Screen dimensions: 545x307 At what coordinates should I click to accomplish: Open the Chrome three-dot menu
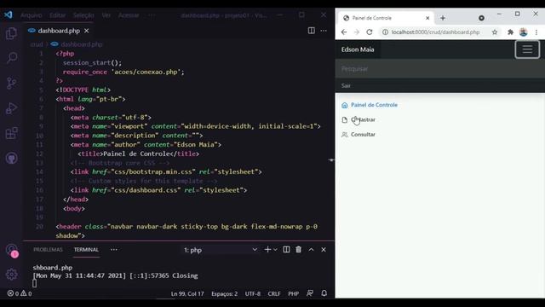[x=536, y=32]
